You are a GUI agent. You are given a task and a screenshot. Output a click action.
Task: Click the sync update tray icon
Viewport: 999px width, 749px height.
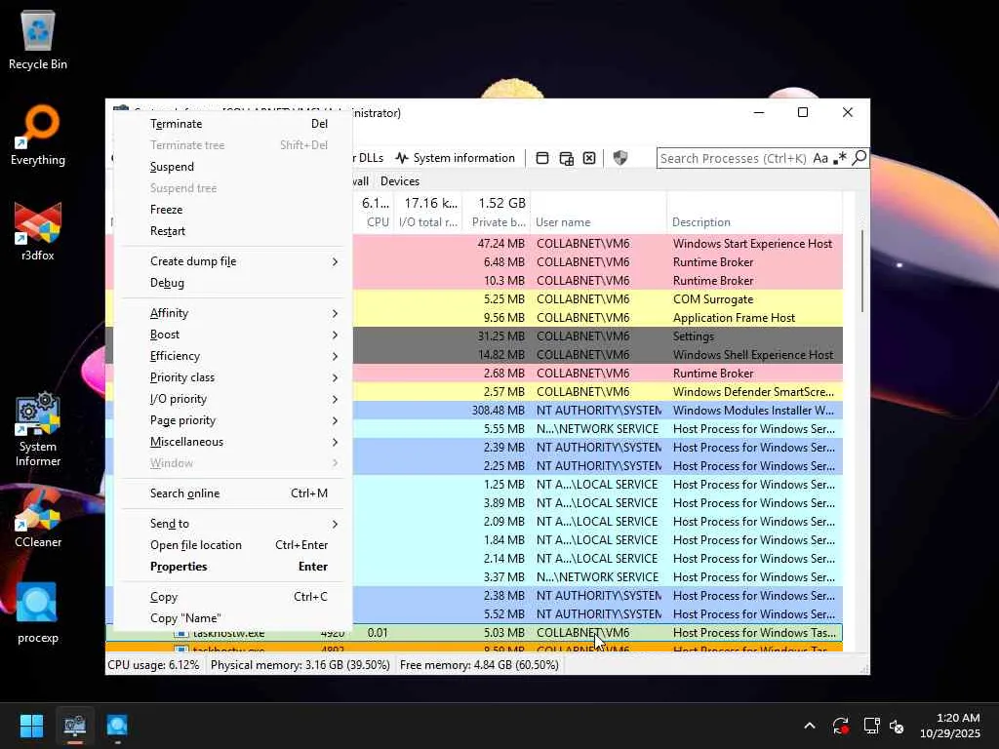pos(840,726)
